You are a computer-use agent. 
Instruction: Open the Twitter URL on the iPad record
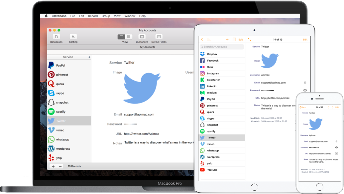coord(275,98)
